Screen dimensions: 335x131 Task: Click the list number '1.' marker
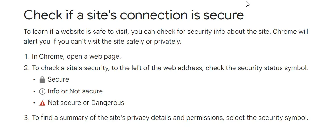point(26,56)
